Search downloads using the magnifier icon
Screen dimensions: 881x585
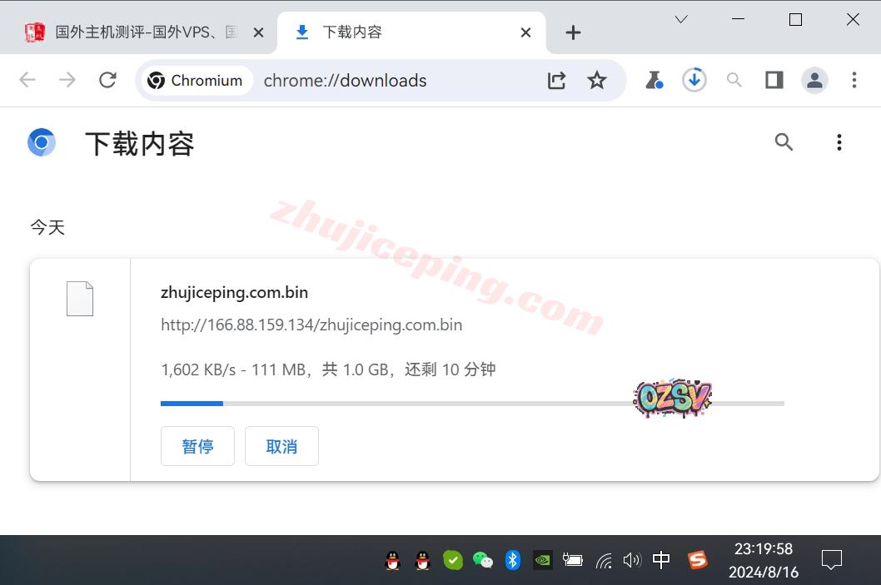click(x=784, y=142)
